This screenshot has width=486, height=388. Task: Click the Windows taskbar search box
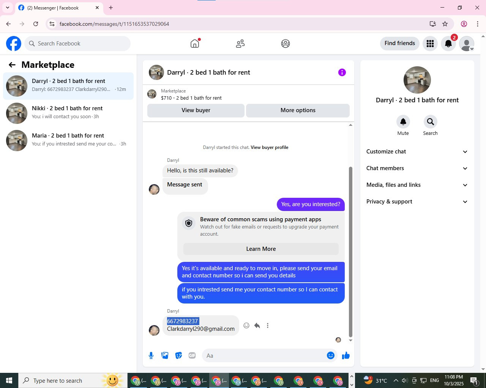click(73, 380)
